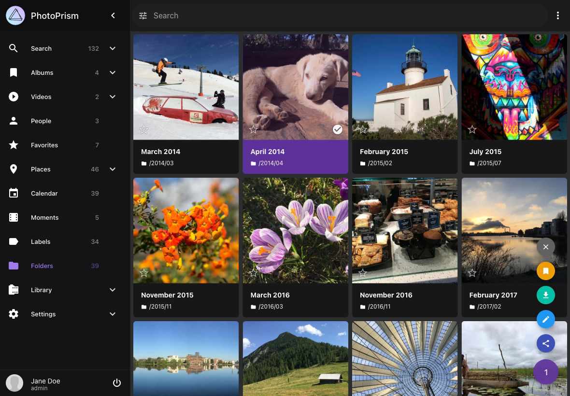Expand the Albums section chevron
The height and width of the screenshot is (396, 570).
tap(113, 72)
